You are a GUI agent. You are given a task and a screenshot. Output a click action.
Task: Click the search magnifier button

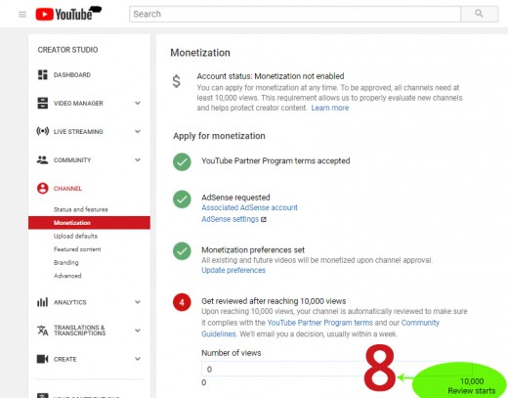479,14
